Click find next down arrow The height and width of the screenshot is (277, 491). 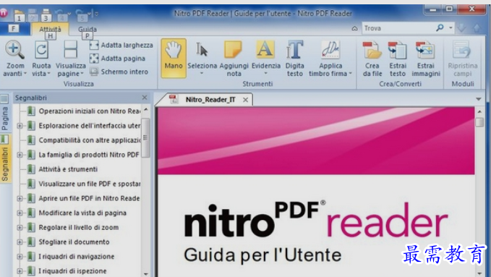click(461, 28)
